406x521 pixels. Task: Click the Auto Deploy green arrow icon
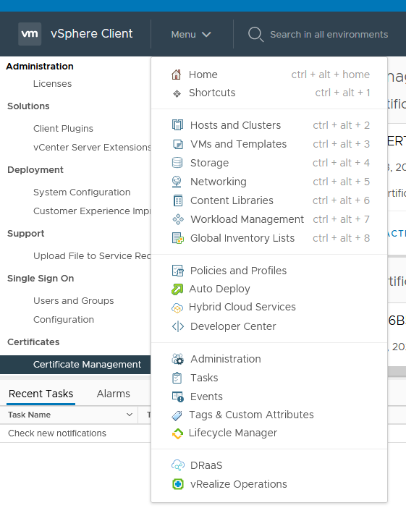177,289
